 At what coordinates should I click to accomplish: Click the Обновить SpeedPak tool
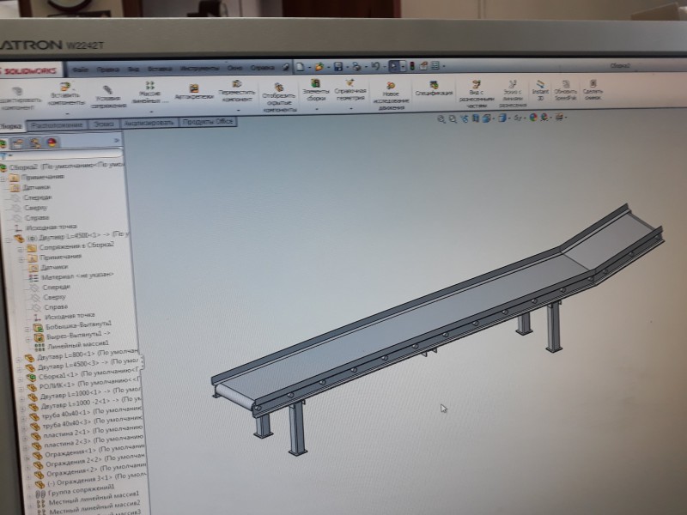point(566,90)
